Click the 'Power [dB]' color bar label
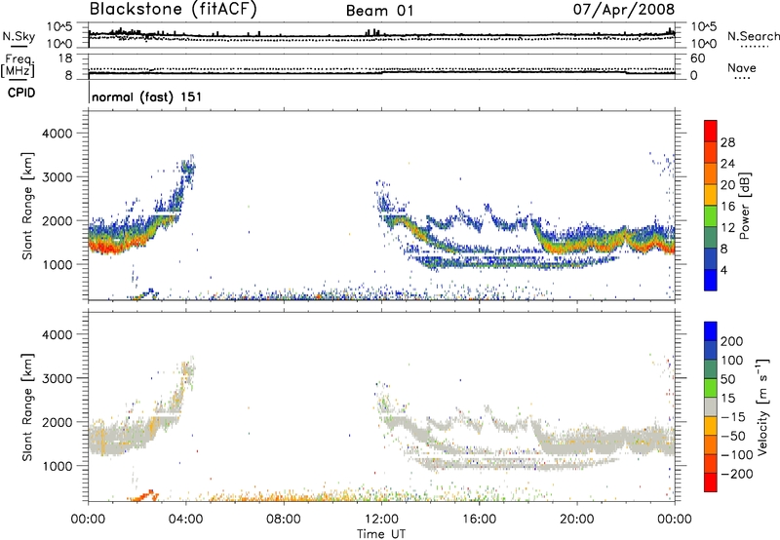 [x=744, y=206]
